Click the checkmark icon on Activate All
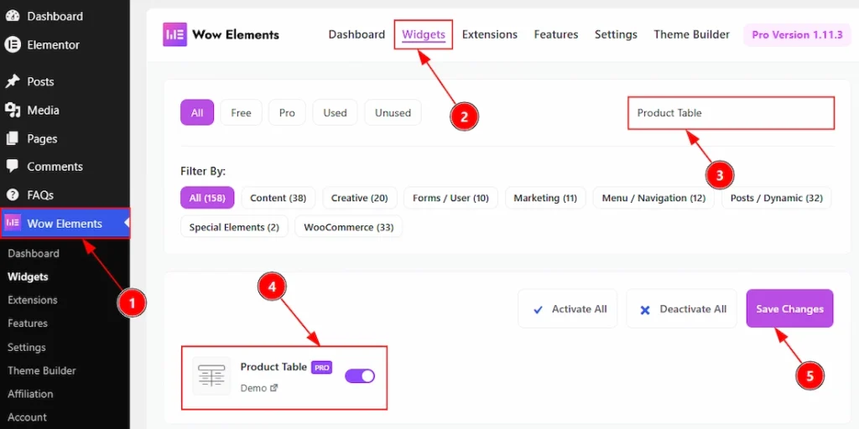Image resolution: width=859 pixels, height=429 pixels. [x=538, y=310]
